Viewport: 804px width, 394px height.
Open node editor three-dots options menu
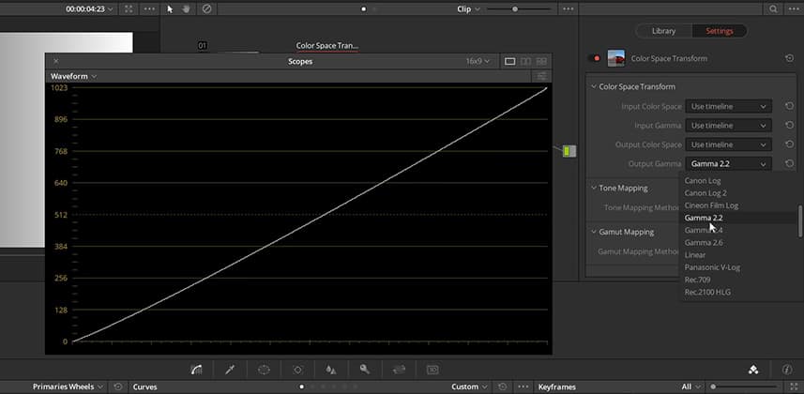click(568, 9)
